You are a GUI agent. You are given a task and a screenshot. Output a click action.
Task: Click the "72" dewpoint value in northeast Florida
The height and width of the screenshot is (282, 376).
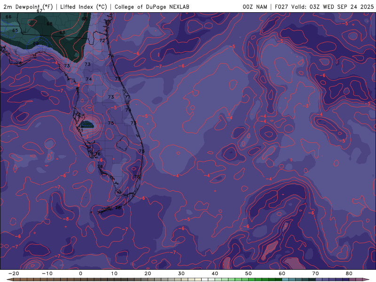pos(102,41)
